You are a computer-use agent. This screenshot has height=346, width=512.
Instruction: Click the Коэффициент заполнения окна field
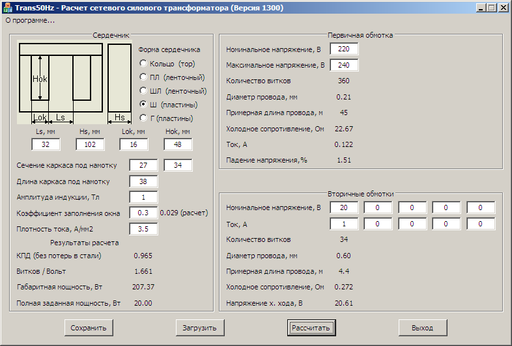point(143,213)
